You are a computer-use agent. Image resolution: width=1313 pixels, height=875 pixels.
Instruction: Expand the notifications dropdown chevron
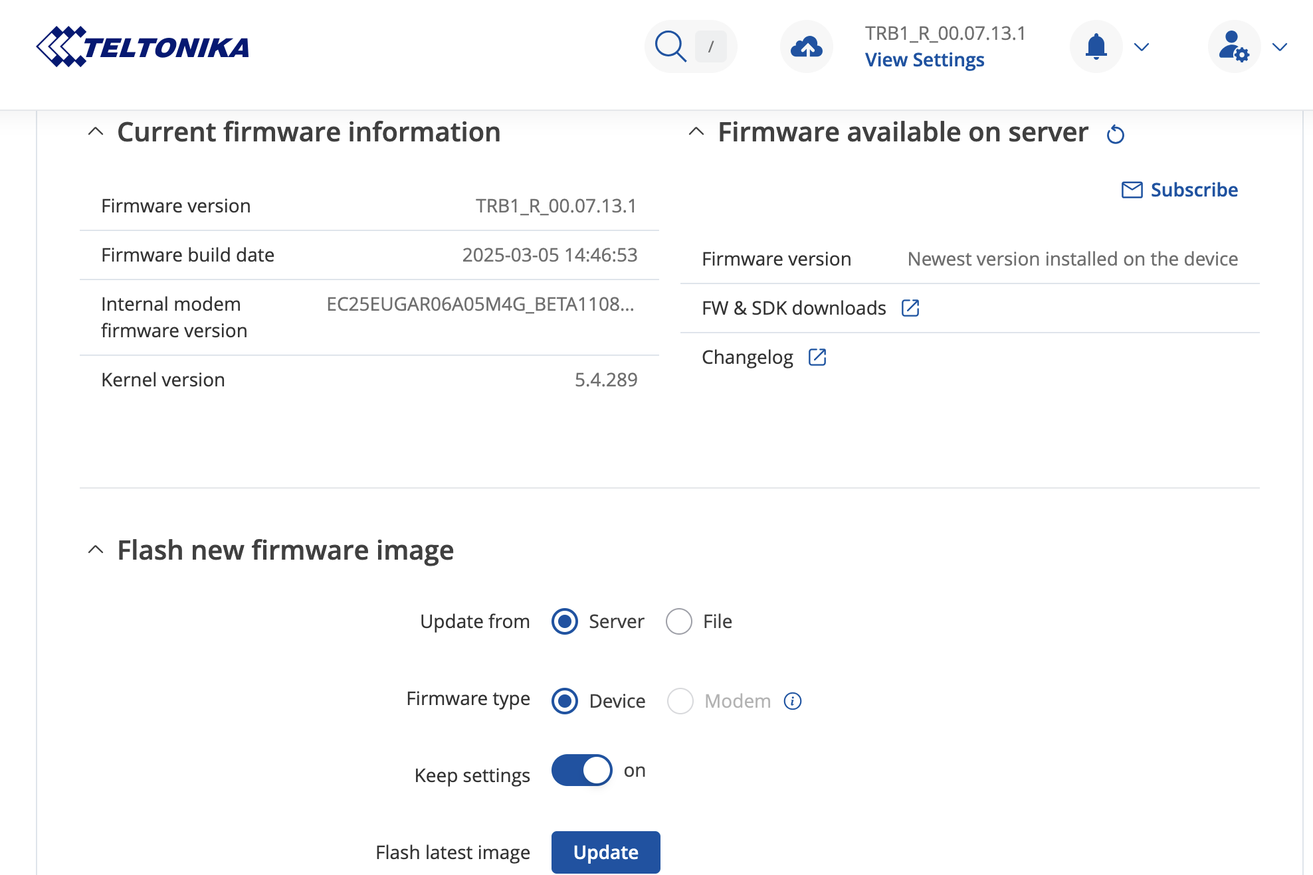point(1142,46)
